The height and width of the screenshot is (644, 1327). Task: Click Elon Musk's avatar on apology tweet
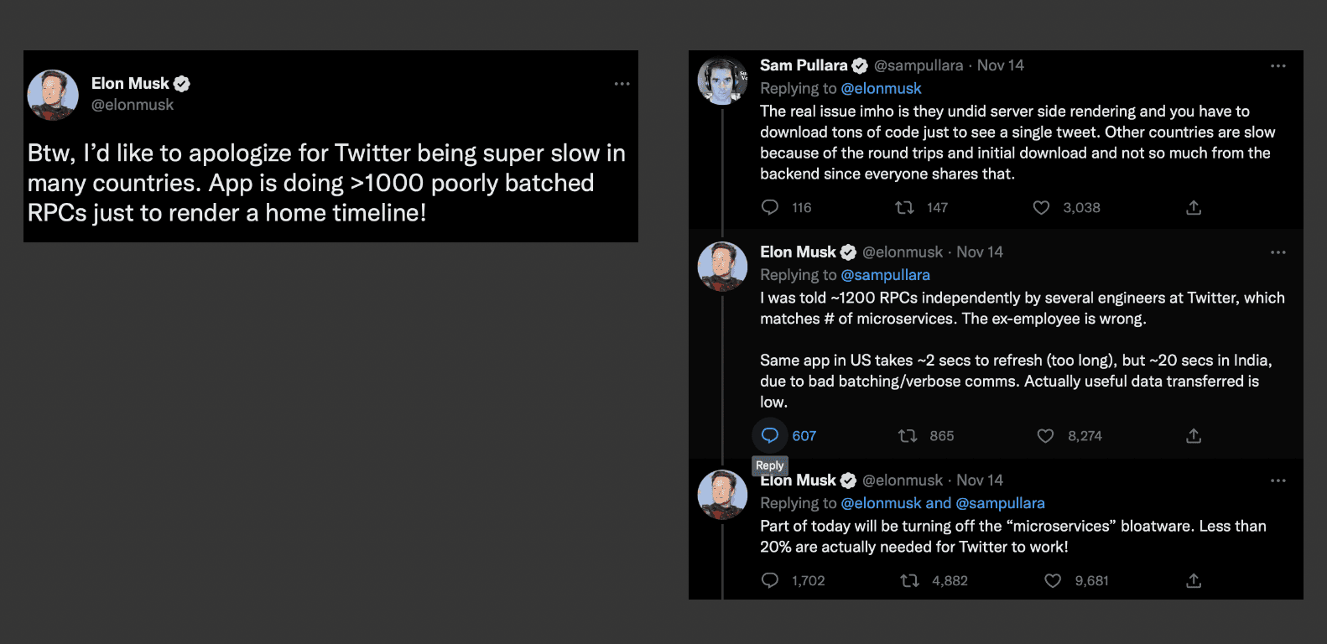53,95
